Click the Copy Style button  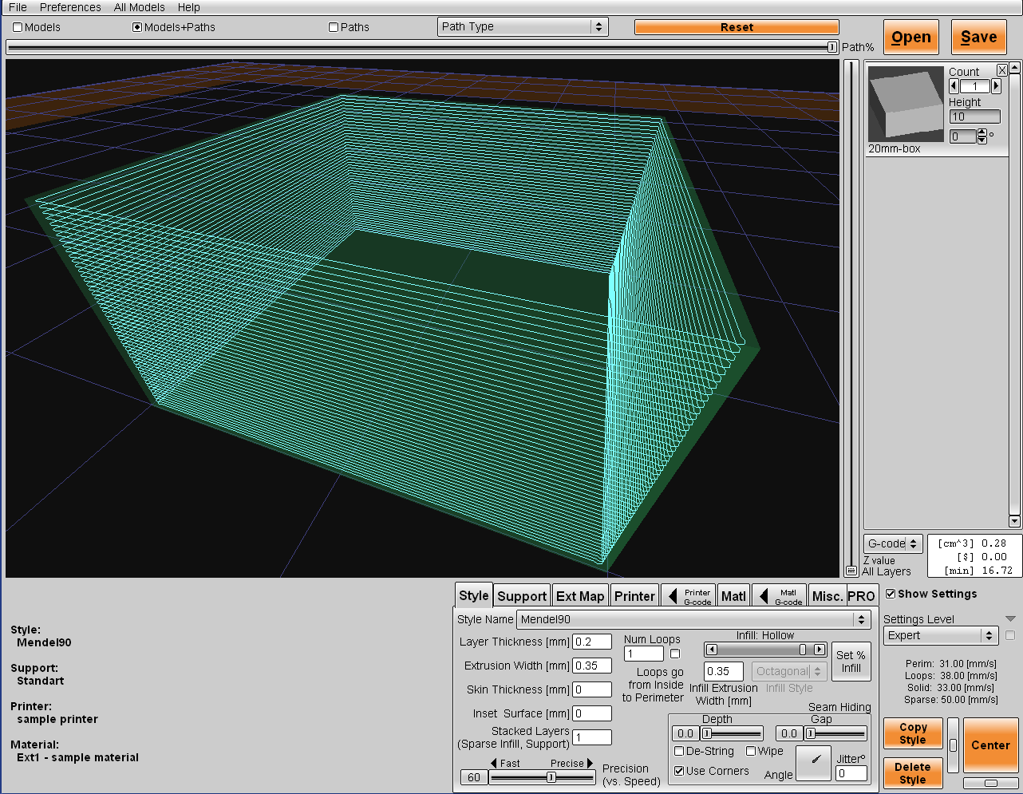point(913,733)
